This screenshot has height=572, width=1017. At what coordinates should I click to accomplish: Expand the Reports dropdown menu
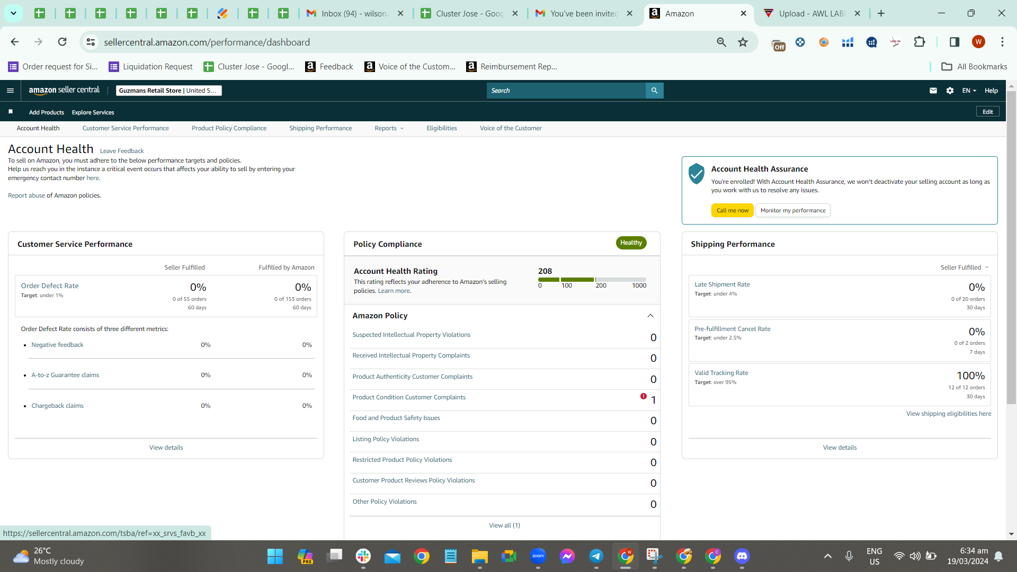click(389, 128)
